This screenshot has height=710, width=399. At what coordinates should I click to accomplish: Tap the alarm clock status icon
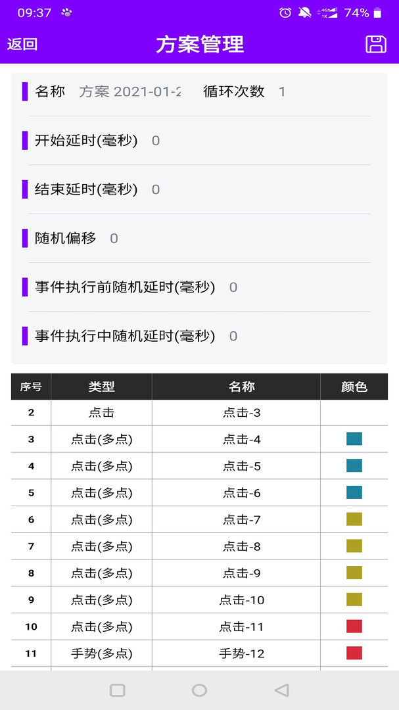[285, 12]
